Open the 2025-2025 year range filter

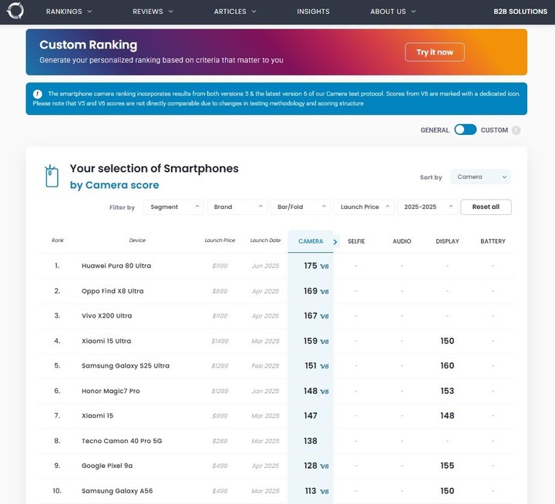pos(427,207)
